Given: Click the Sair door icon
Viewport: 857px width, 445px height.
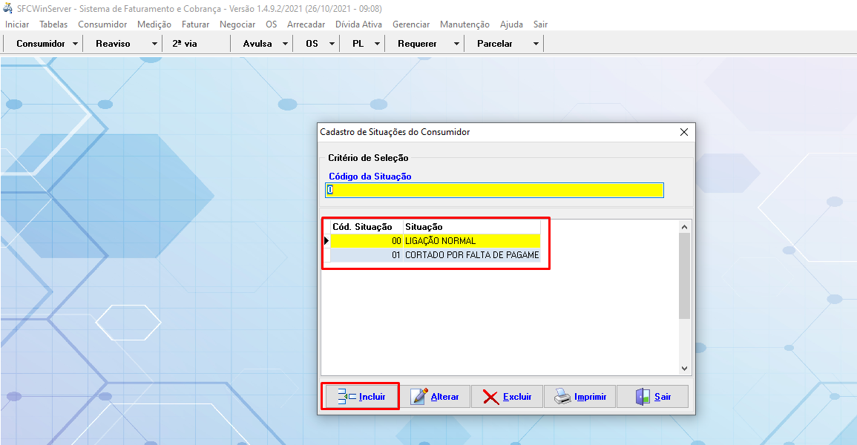Looking at the screenshot, I should click(x=643, y=397).
